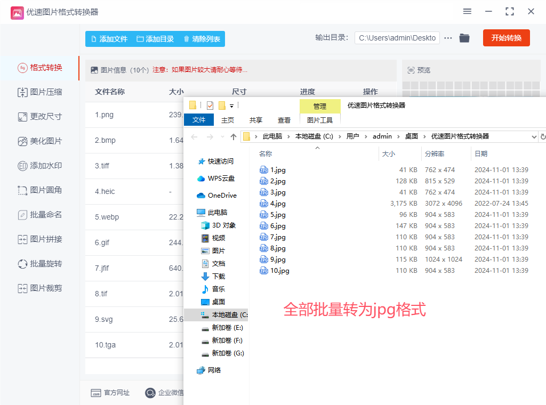Screen dimensions: 546x405
Task: Open the 格式转换 format conversion section
Action: 39,68
